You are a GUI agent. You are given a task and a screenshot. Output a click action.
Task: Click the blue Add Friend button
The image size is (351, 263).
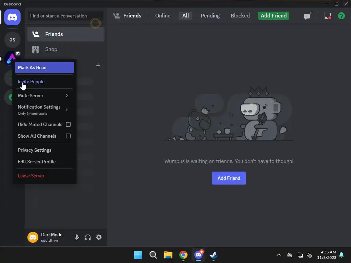click(x=229, y=178)
